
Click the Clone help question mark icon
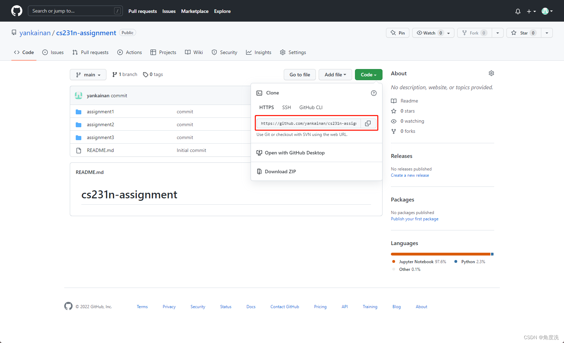[374, 93]
